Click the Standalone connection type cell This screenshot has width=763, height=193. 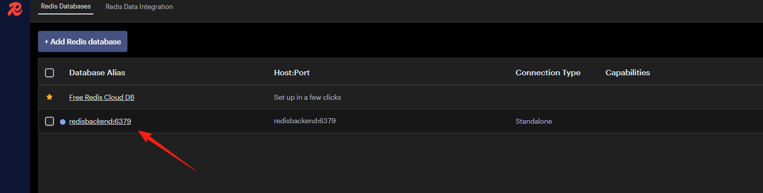(534, 121)
